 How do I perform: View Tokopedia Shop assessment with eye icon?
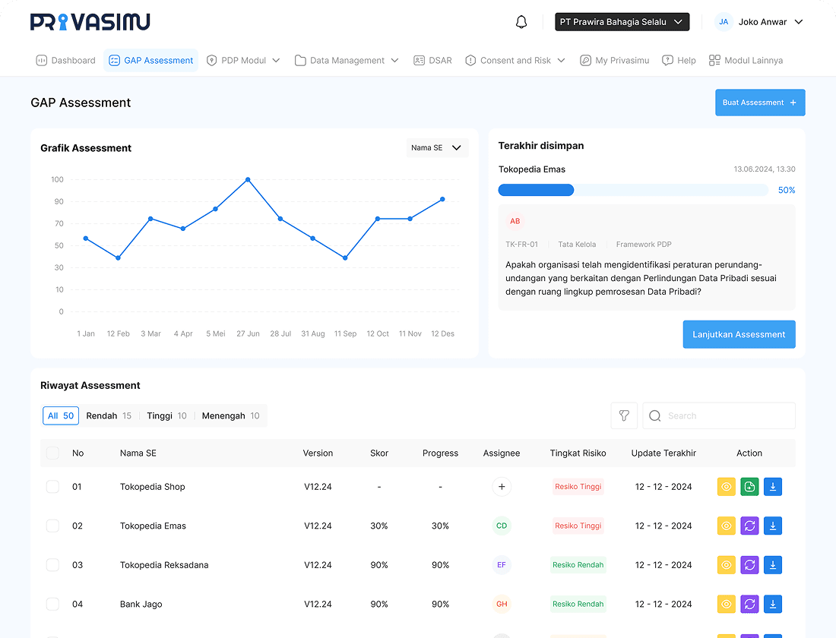pyautogui.click(x=727, y=487)
